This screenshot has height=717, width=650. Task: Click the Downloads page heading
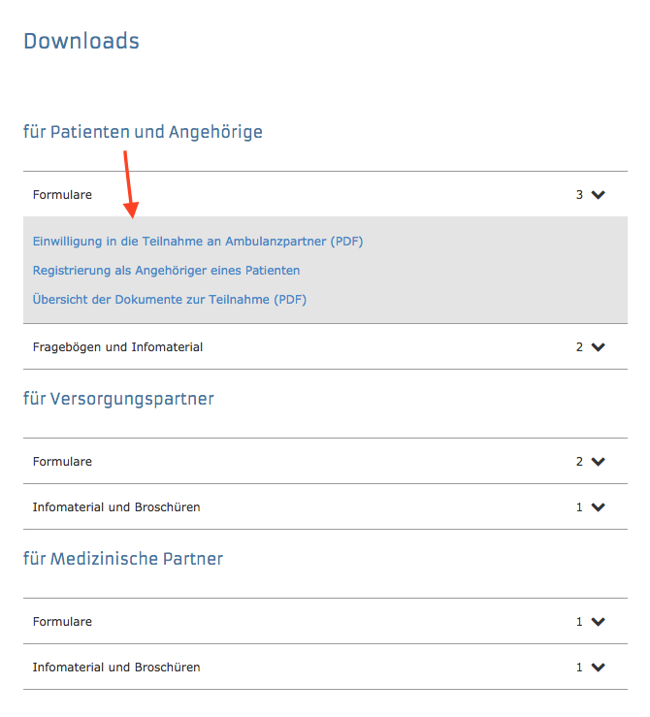click(81, 41)
